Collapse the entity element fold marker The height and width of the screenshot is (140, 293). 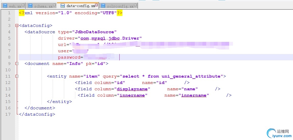[x=17, y=76]
